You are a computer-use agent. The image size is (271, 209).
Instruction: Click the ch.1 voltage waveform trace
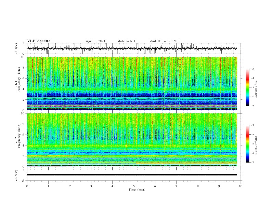click(x=132, y=48)
